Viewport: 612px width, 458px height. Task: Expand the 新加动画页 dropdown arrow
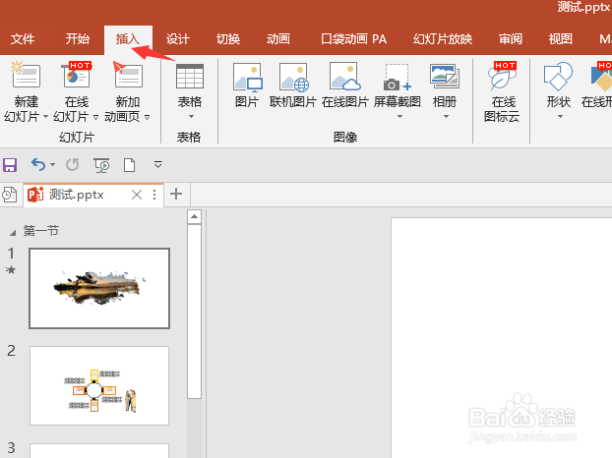click(148, 117)
